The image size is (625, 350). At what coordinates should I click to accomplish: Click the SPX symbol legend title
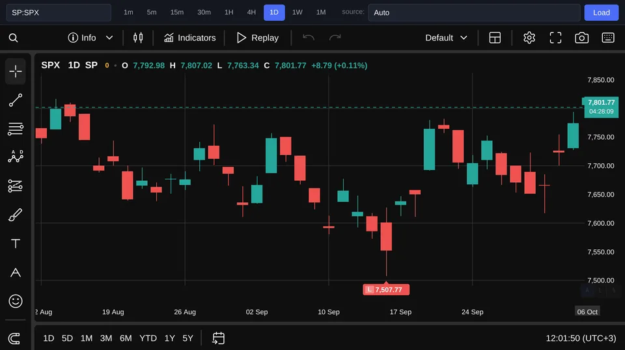(x=51, y=65)
